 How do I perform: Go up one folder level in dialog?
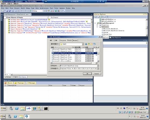tap(89, 44)
